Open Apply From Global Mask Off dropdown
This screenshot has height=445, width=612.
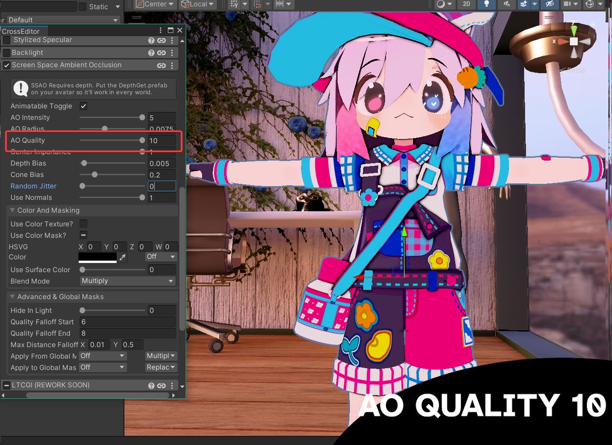(x=103, y=356)
